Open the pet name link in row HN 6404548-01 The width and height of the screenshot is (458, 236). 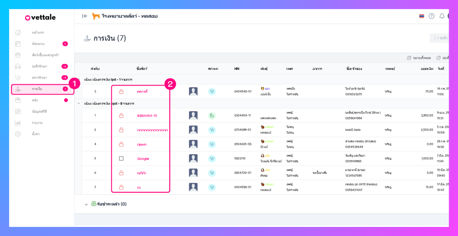point(142,92)
